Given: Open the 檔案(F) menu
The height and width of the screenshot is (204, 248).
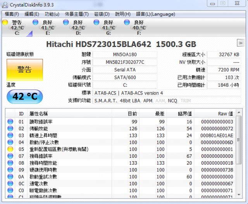Looking at the screenshot, I should [x=12, y=14].
